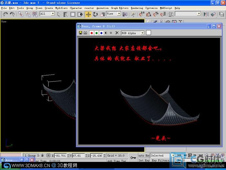Open the Layer Manager icon

coord(221,14)
